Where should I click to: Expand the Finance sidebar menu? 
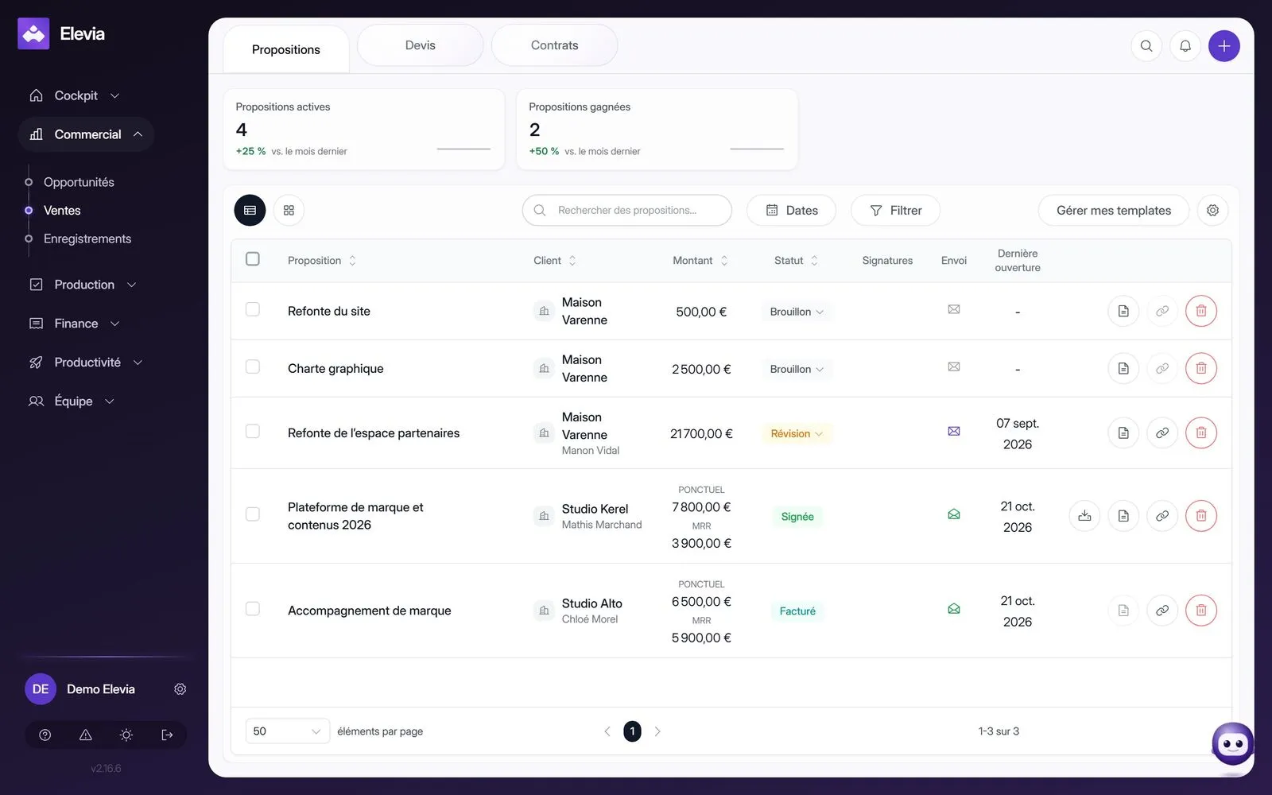75,324
